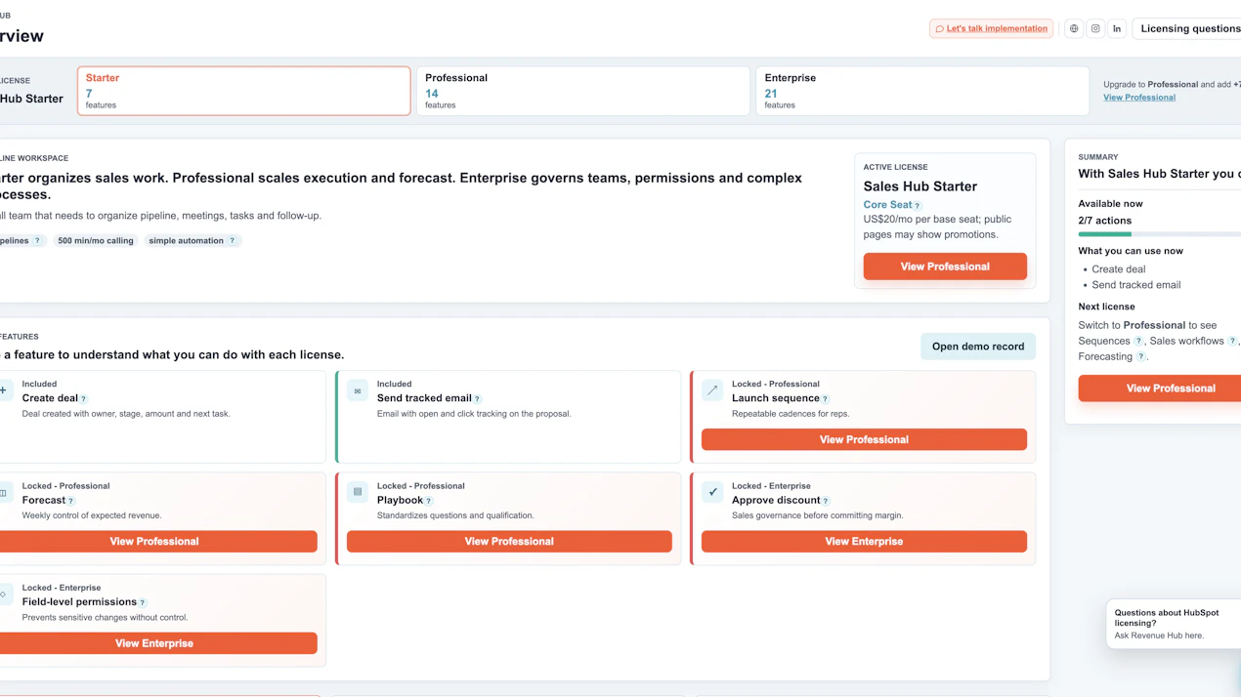Open help tooltip next to Sequences in summary
Viewport: 1241px width, 697px height.
pos(1138,342)
